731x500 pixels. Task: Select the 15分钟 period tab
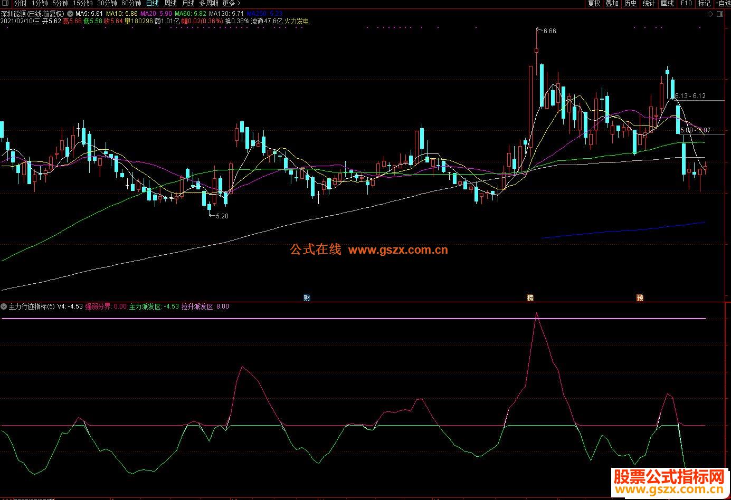[82, 4]
